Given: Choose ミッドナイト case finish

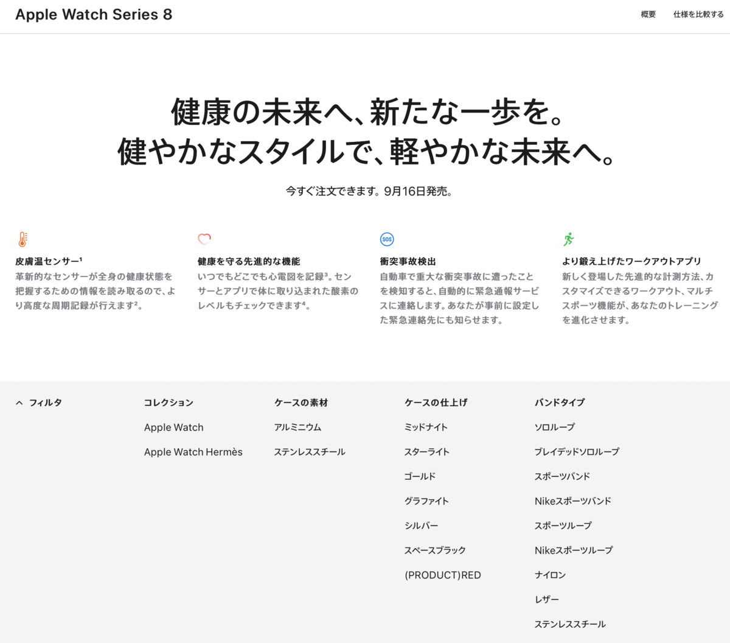Looking at the screenshot, I should point(426,427).
